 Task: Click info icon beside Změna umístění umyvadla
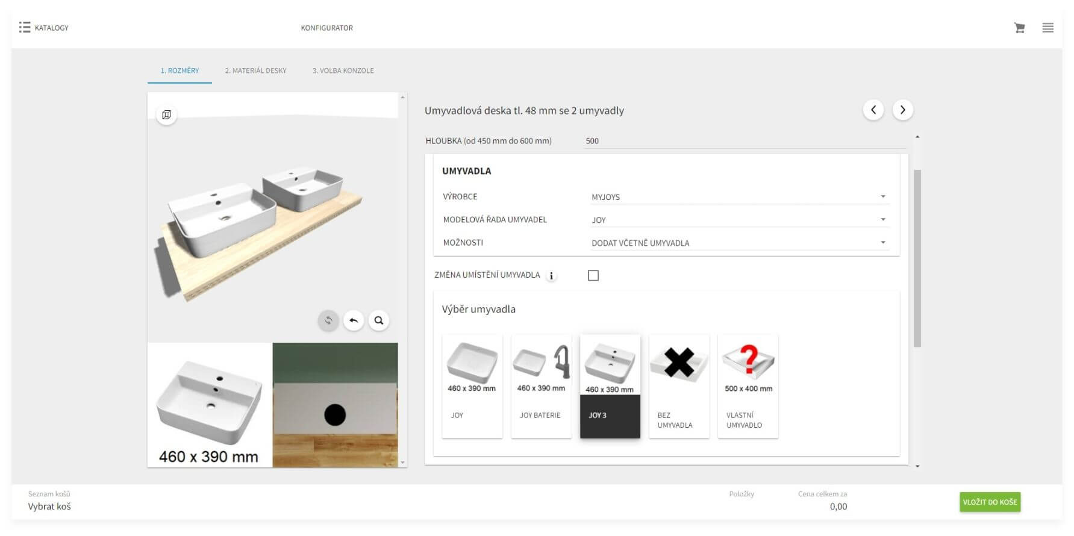551,276
